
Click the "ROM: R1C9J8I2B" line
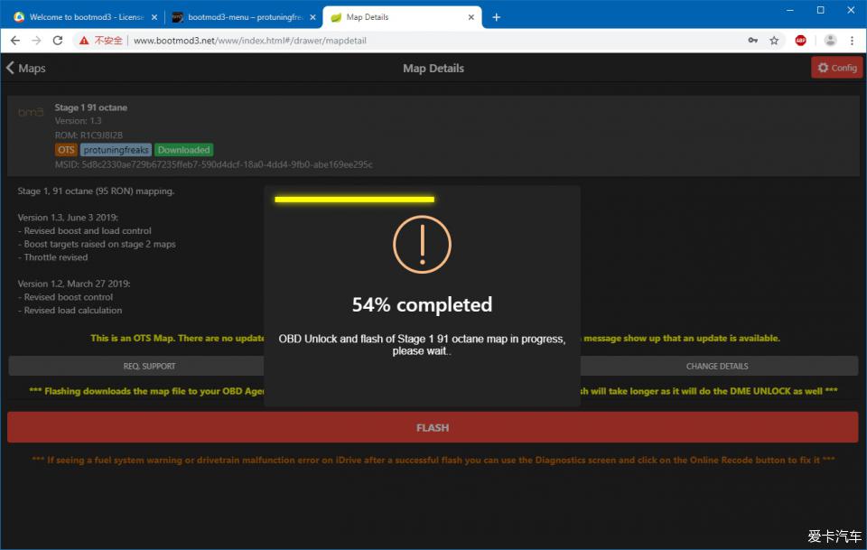(89, 135)
